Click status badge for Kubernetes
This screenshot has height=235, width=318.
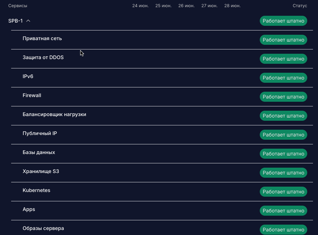[x=283, y=192]
